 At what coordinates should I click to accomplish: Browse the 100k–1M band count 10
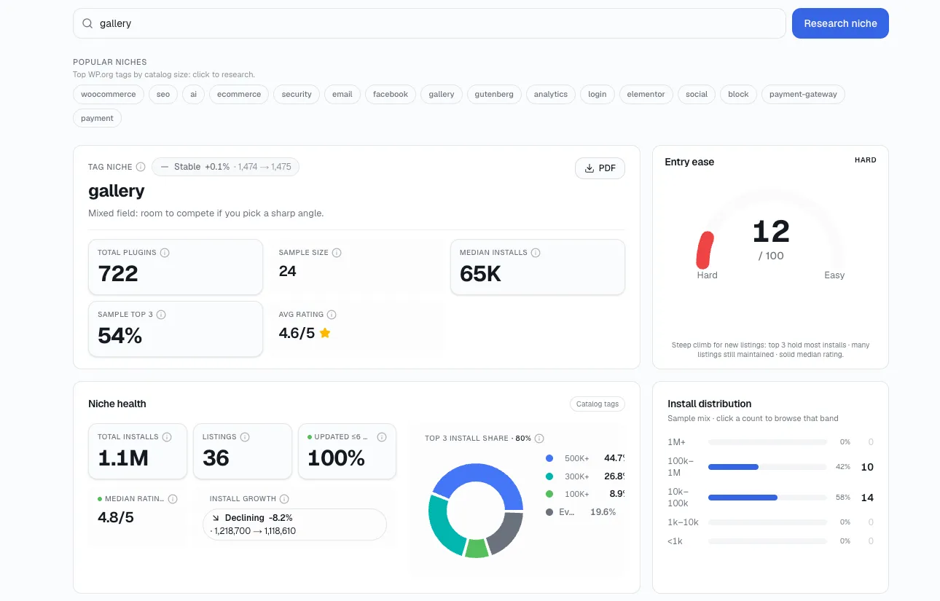867,467
